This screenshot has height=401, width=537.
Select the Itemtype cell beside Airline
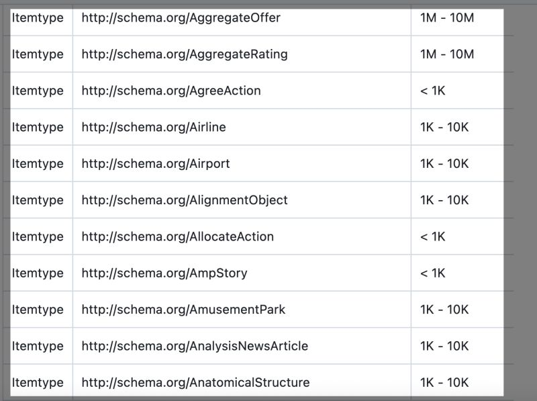[38, 127]
